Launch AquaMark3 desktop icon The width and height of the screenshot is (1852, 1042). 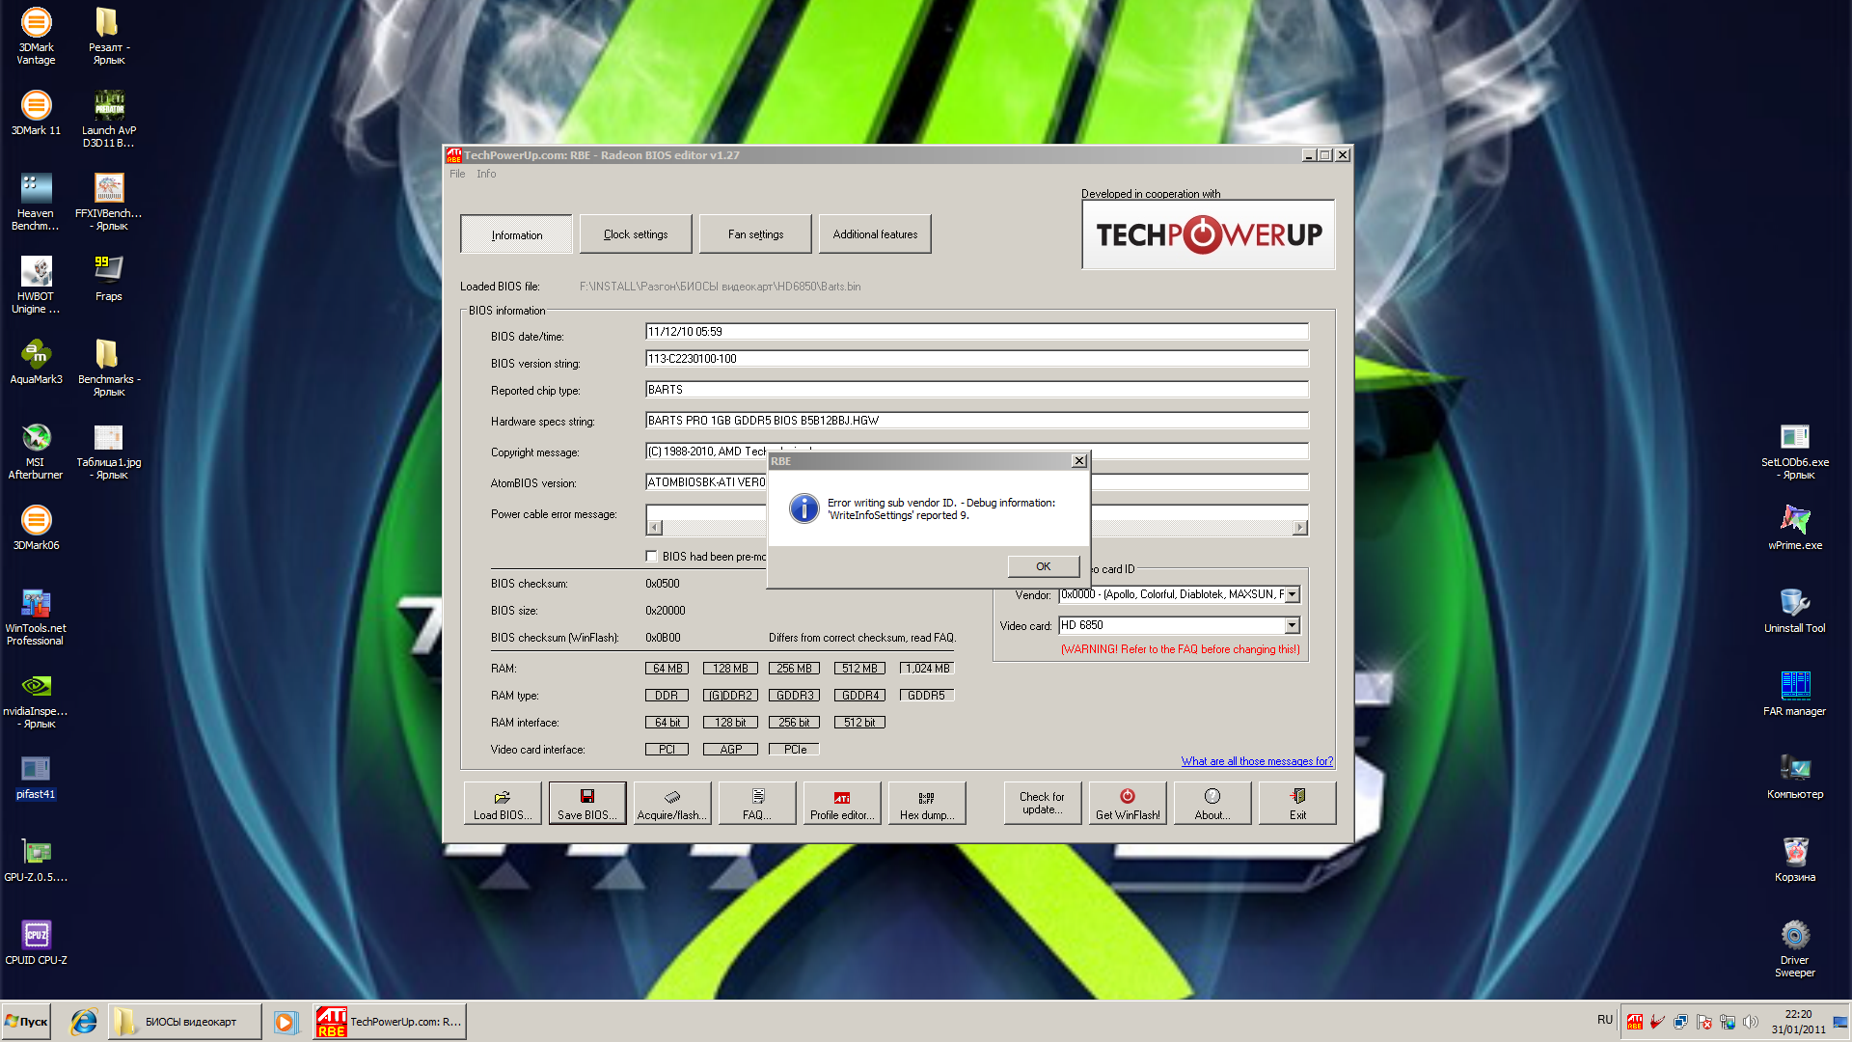pos(36,362)
